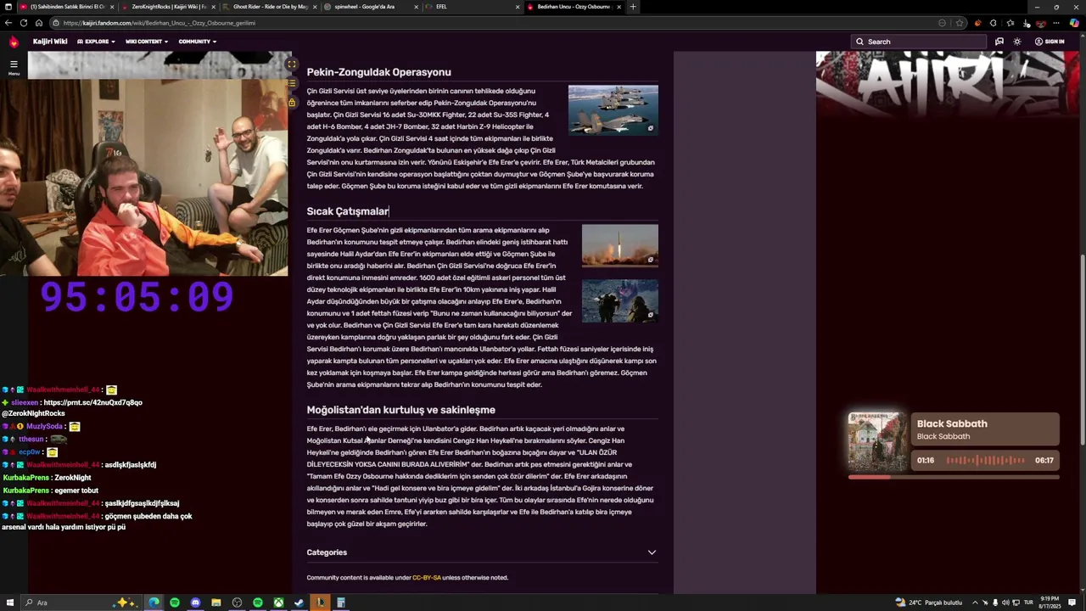Viewport: 1086px width, 611px height.
Task: Click the page lock icon
Action: [291, 103]
